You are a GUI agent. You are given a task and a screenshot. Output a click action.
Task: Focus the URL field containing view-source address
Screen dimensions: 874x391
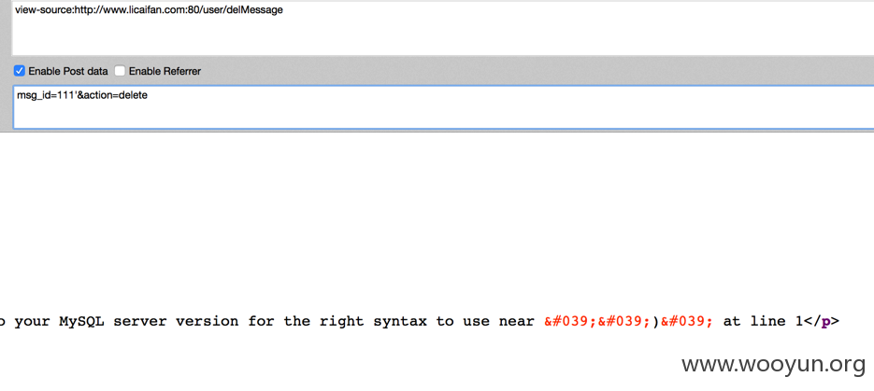coord(442,28)
